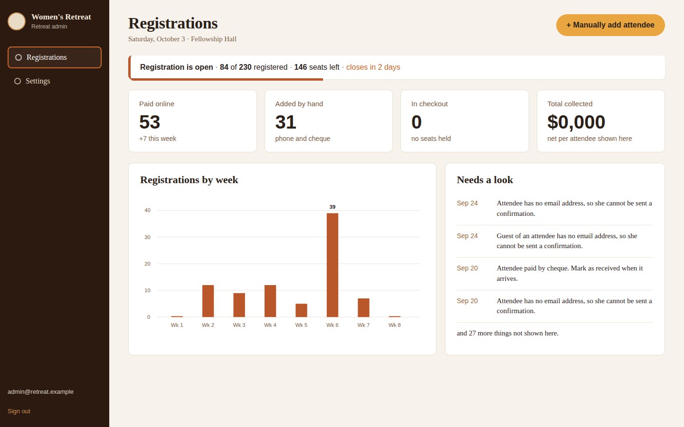Click the Wk 8 axis label

395,325
